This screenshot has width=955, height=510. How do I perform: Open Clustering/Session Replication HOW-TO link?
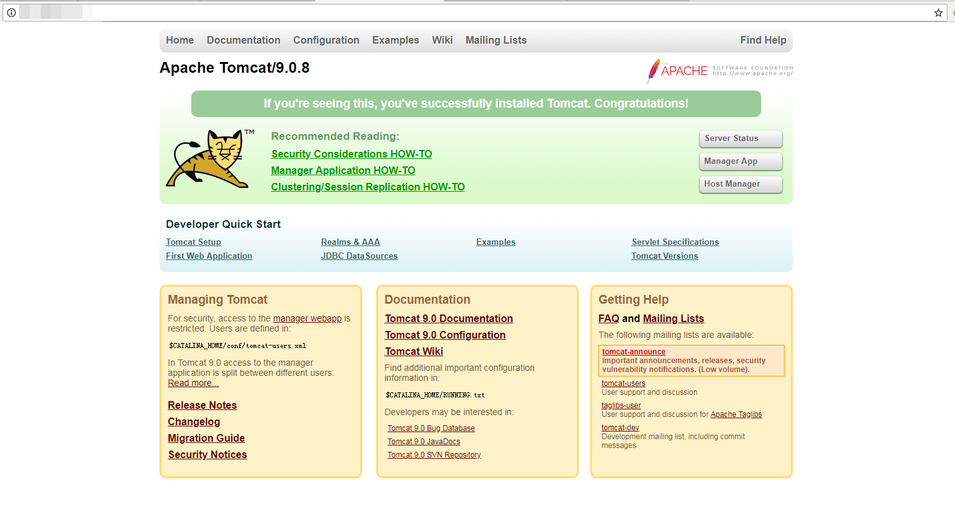point(368,187)
